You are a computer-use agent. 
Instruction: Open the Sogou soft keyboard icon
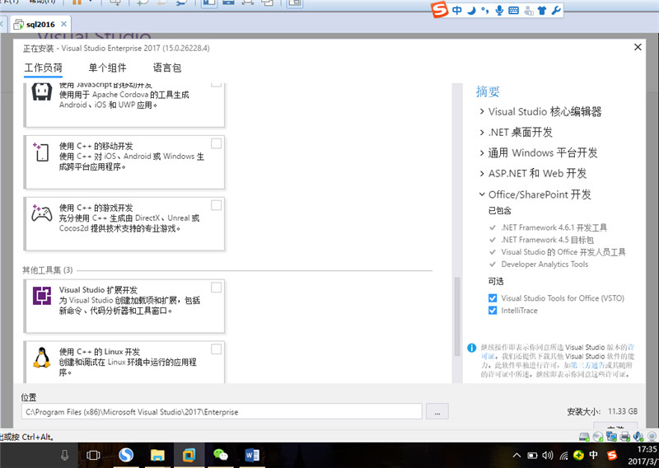tap(513, 11)
